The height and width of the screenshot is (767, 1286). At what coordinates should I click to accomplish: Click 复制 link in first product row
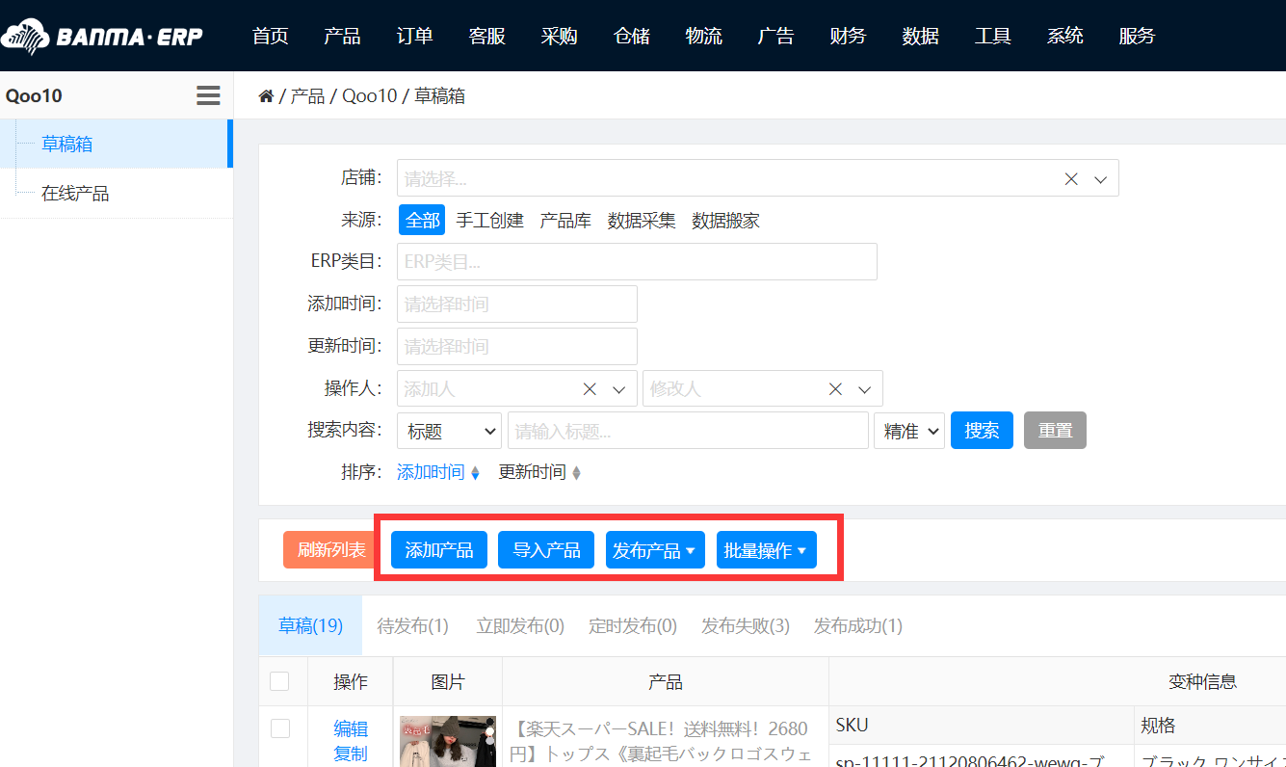(351, 754)
